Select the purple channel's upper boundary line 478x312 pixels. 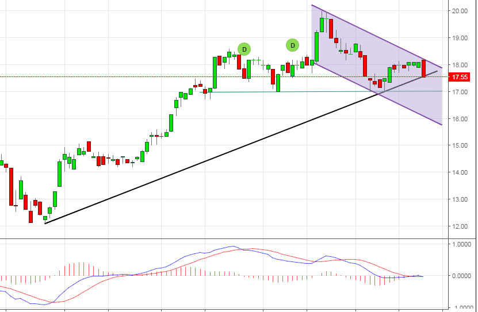point(377,36)
